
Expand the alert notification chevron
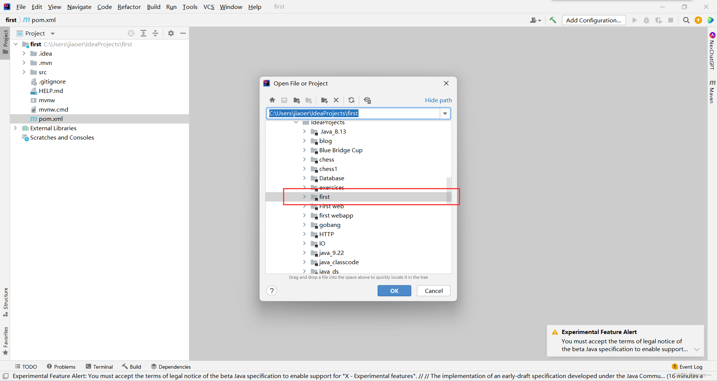[x=697, y=350]
